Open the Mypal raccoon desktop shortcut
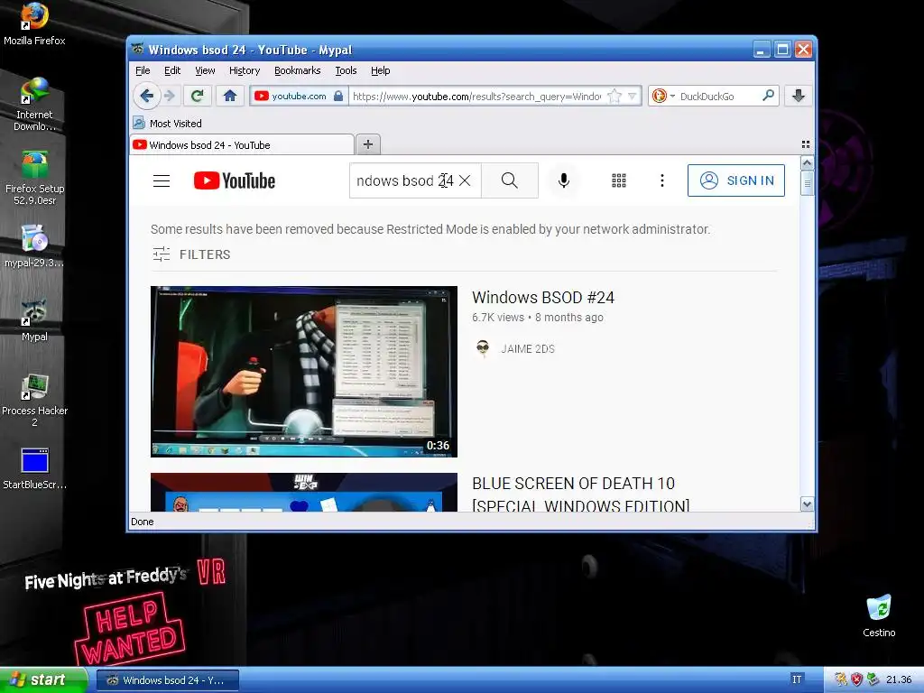 click(x=34, y=320)
